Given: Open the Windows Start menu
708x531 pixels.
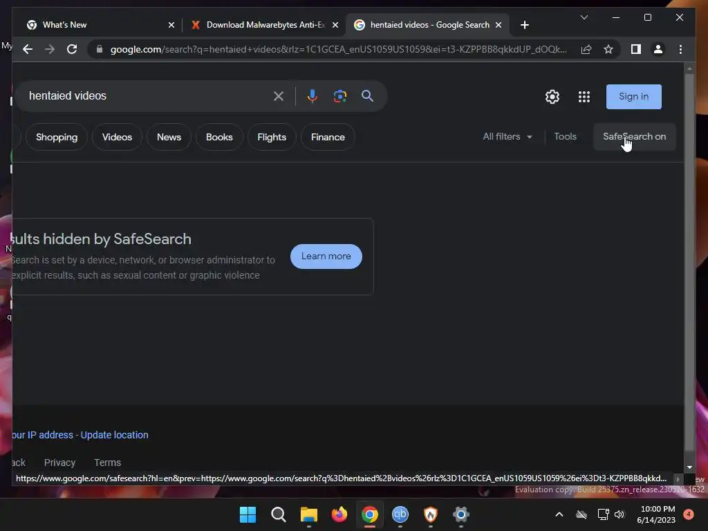Looking at the screenshot, I should [x=248, y=514].
